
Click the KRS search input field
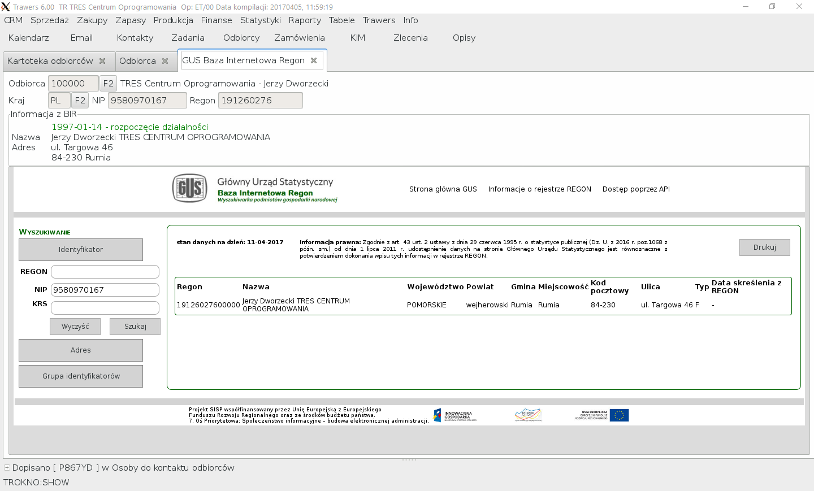pos(105,308)
